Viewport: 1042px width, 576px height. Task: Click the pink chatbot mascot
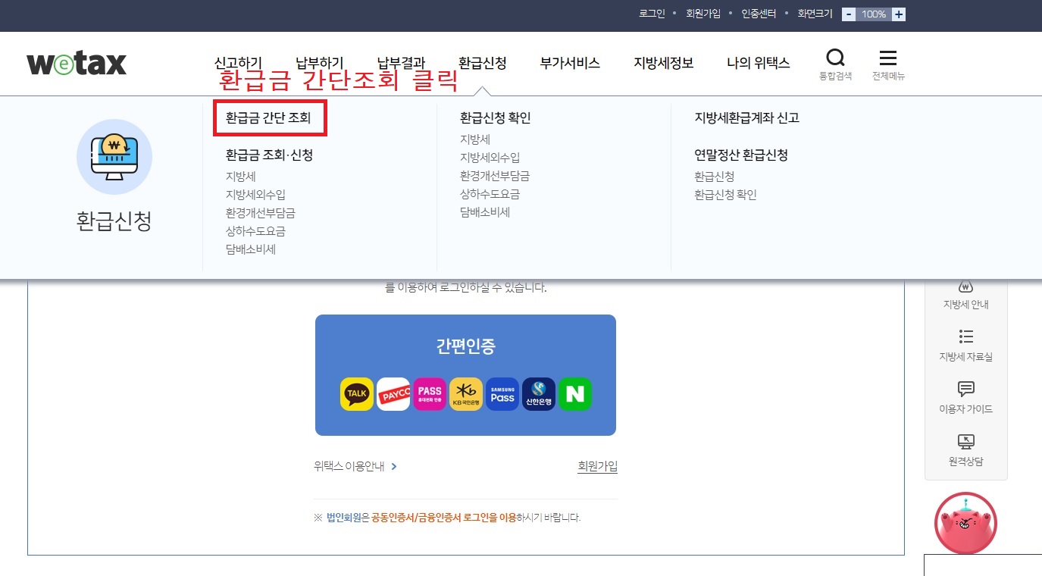[965, 523]
